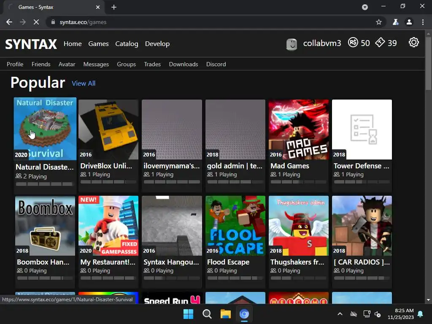The width and height of the screenshot is (432, 324).
Task: Open the Downloads sub-navigation link
Action: (x=183, y=64)
